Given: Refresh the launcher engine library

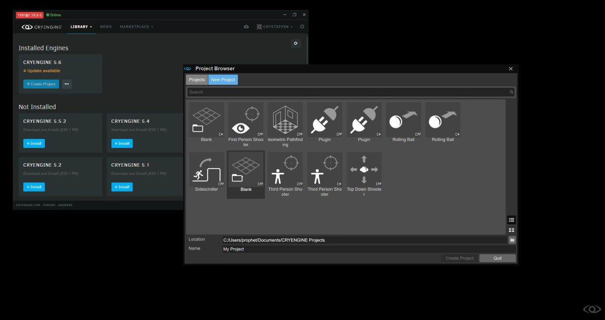Looking at the screenshot, I should pyautogui.click(x=296, y=43).
